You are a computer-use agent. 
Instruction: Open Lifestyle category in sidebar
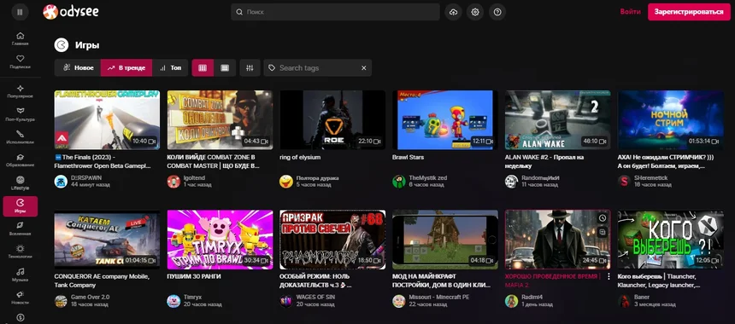coord(21,183)
